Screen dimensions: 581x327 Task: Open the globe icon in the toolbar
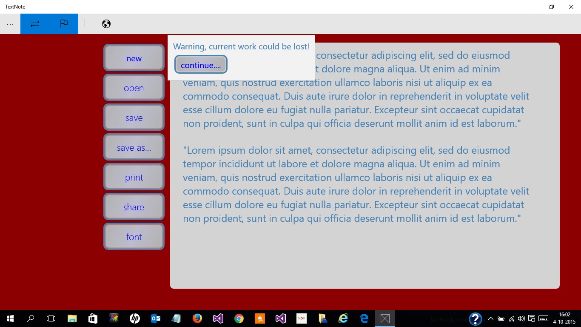[x=106, y=23]
